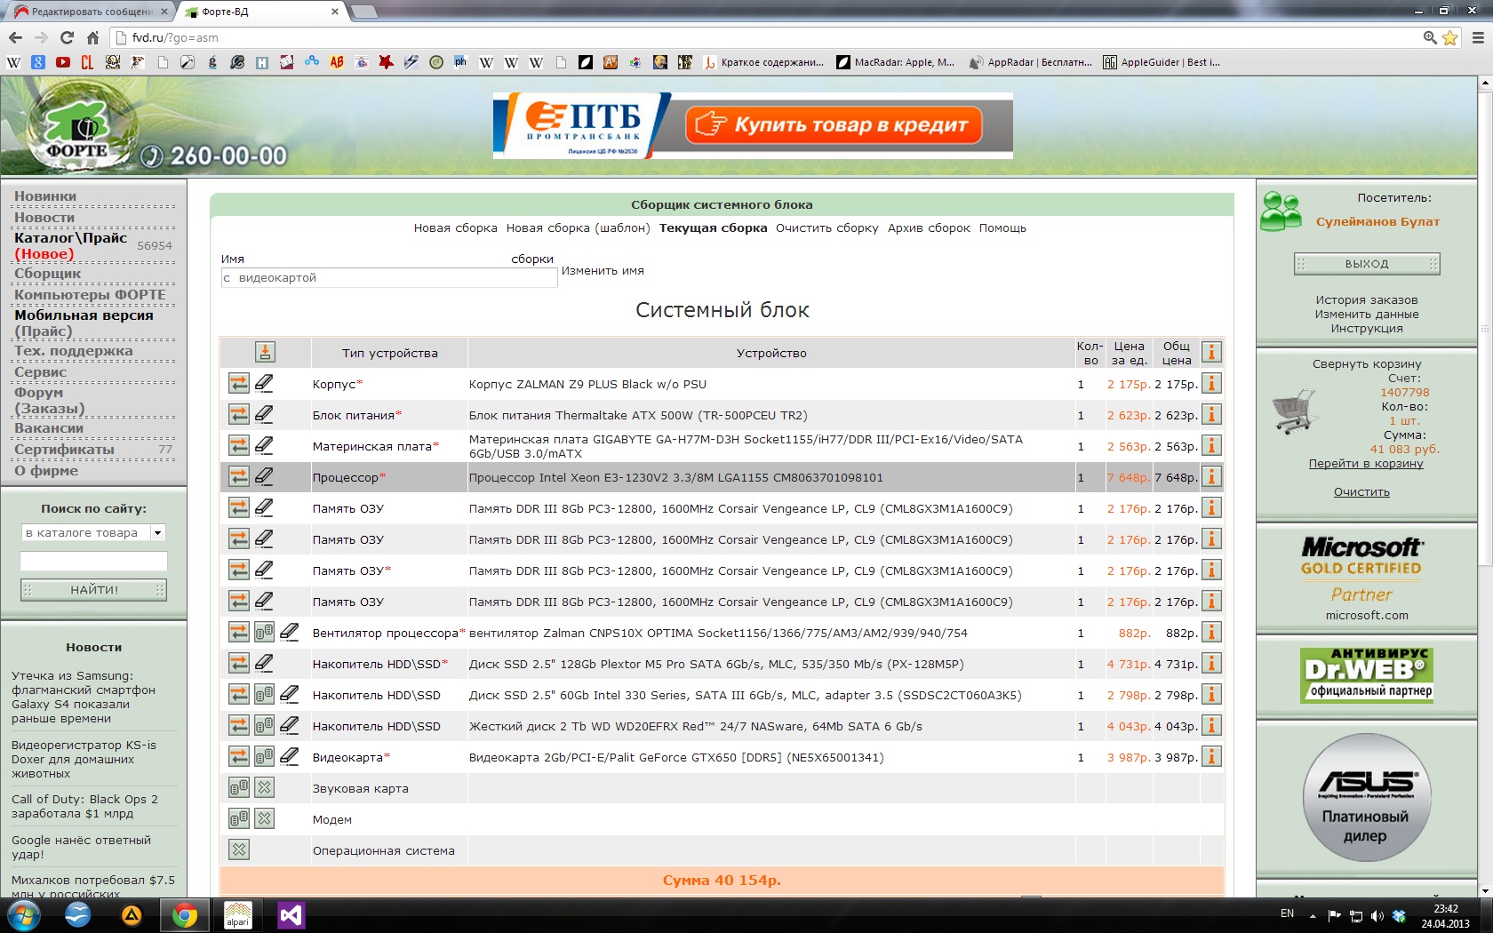Click the scrollbar down arrow
Image resolution: width=1493 pixels, height=933 pixels.
1485,889
